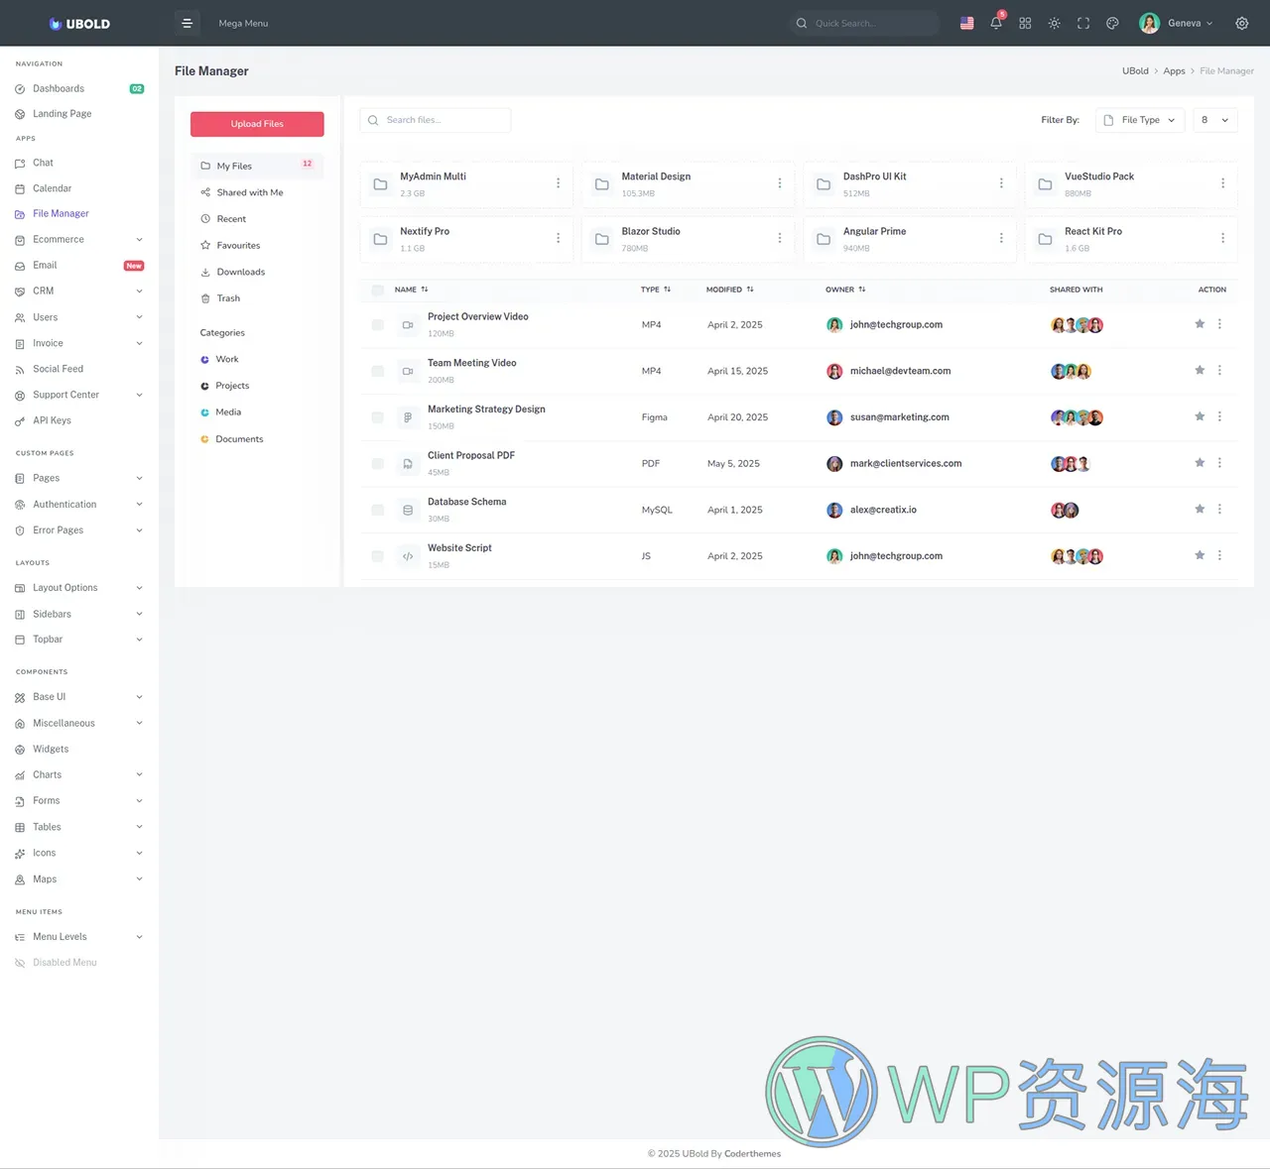Enter fullscreen using the expand icon
The width and height of the screenshot is (1270, 1170).
click(1083, 23)
